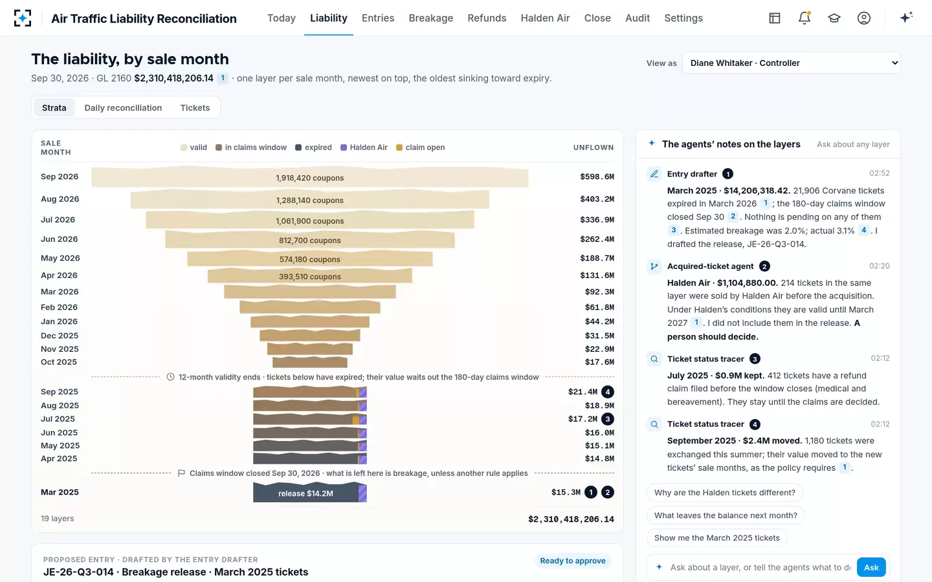
Task: Click the Acquired-ticket agent branch icon
Action: click(654, 266)
